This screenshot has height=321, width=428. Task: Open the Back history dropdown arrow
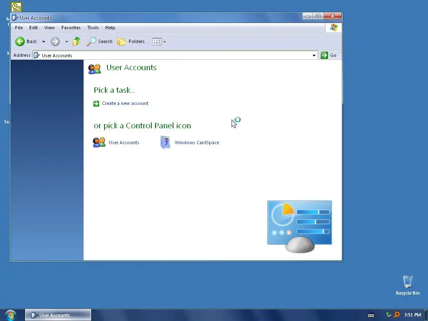coord(43,42)
